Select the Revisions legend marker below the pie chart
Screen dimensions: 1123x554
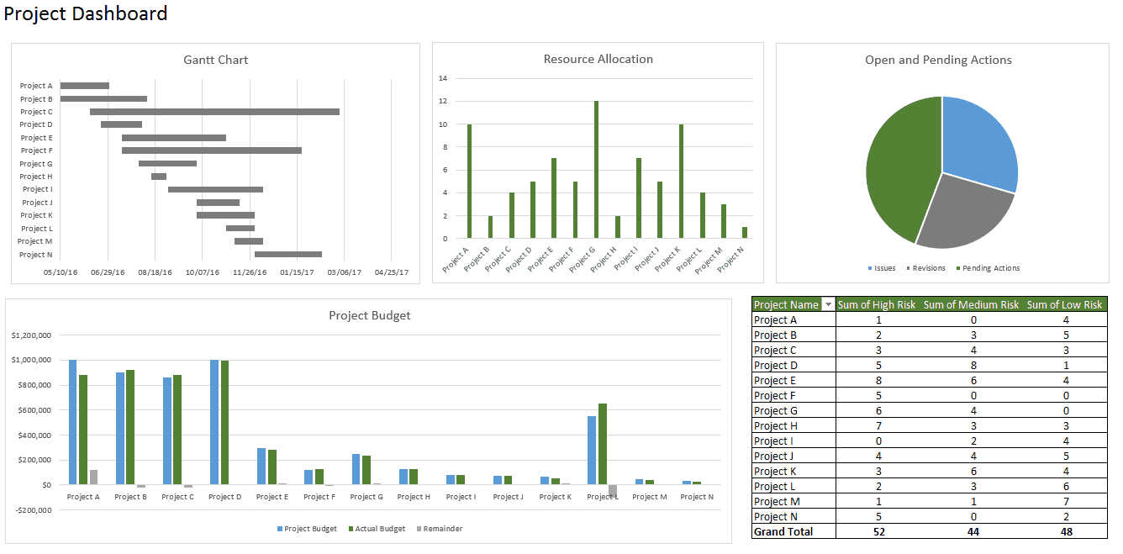click(x=908, y=267)
